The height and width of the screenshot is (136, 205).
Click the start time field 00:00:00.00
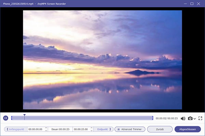36,129
